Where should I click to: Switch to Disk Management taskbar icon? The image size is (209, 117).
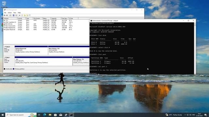(66, 115)
